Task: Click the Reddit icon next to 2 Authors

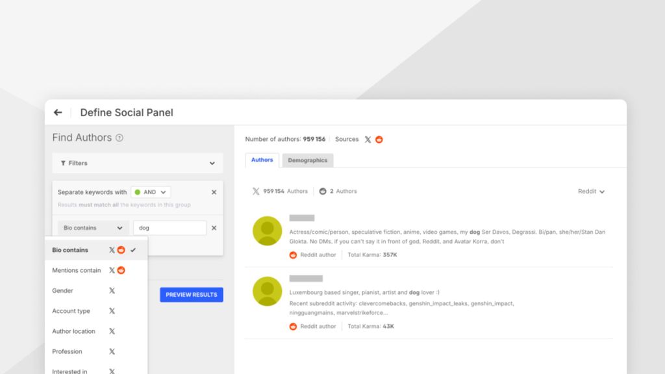Action: tap(323, 192)
